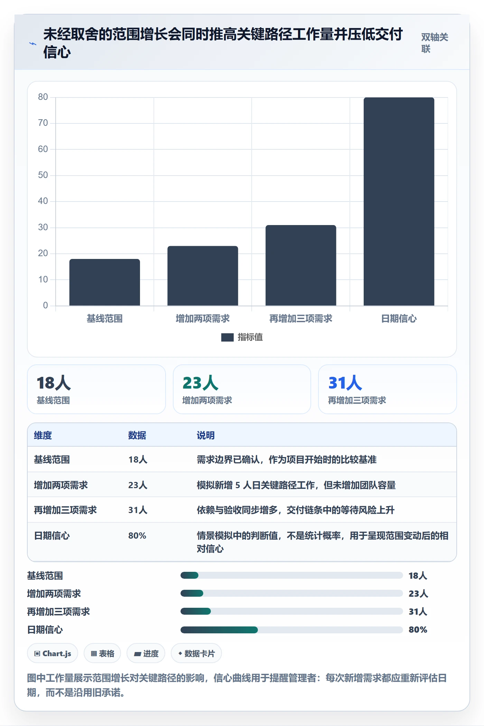Click the lightning icon beside the title

pyautogui.click(x=33, y=44)
